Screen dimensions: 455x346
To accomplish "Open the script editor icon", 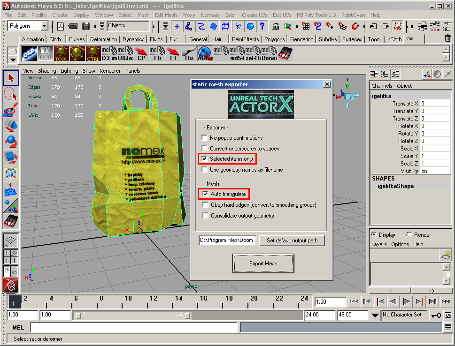I will (448, 327).
